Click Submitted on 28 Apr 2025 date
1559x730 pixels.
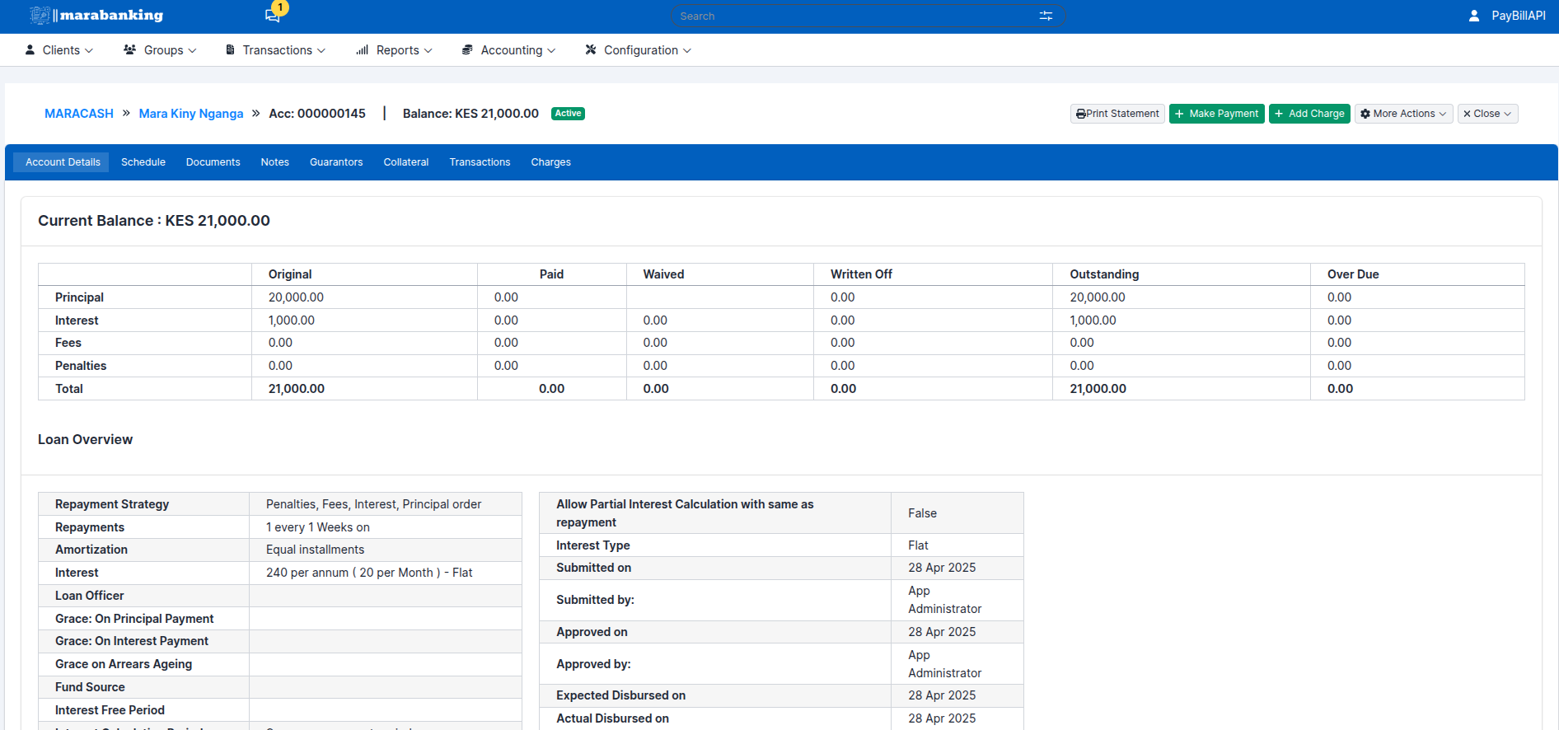942,568
